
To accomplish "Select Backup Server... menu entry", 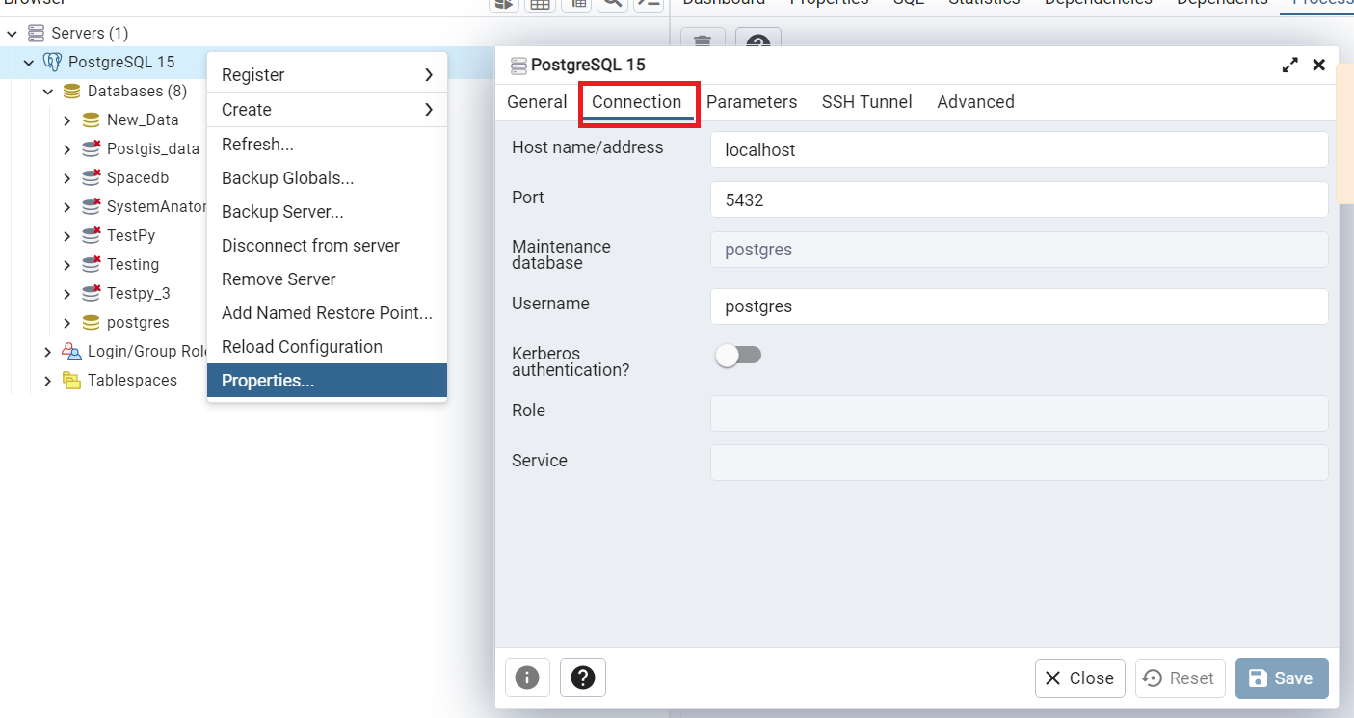I will pyautogui.click(x=327, y=212).
